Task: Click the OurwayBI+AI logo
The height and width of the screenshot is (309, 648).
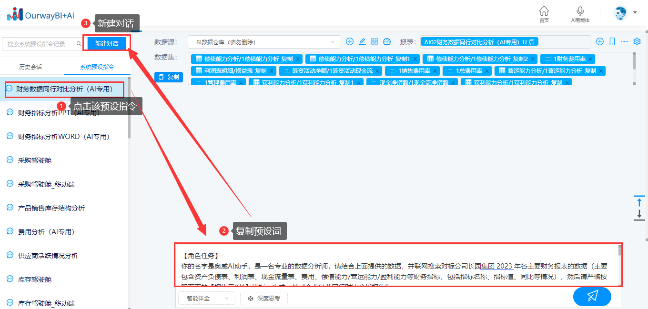Action: [40, 14]
